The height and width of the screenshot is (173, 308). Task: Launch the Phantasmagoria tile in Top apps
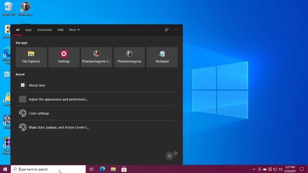129,57
